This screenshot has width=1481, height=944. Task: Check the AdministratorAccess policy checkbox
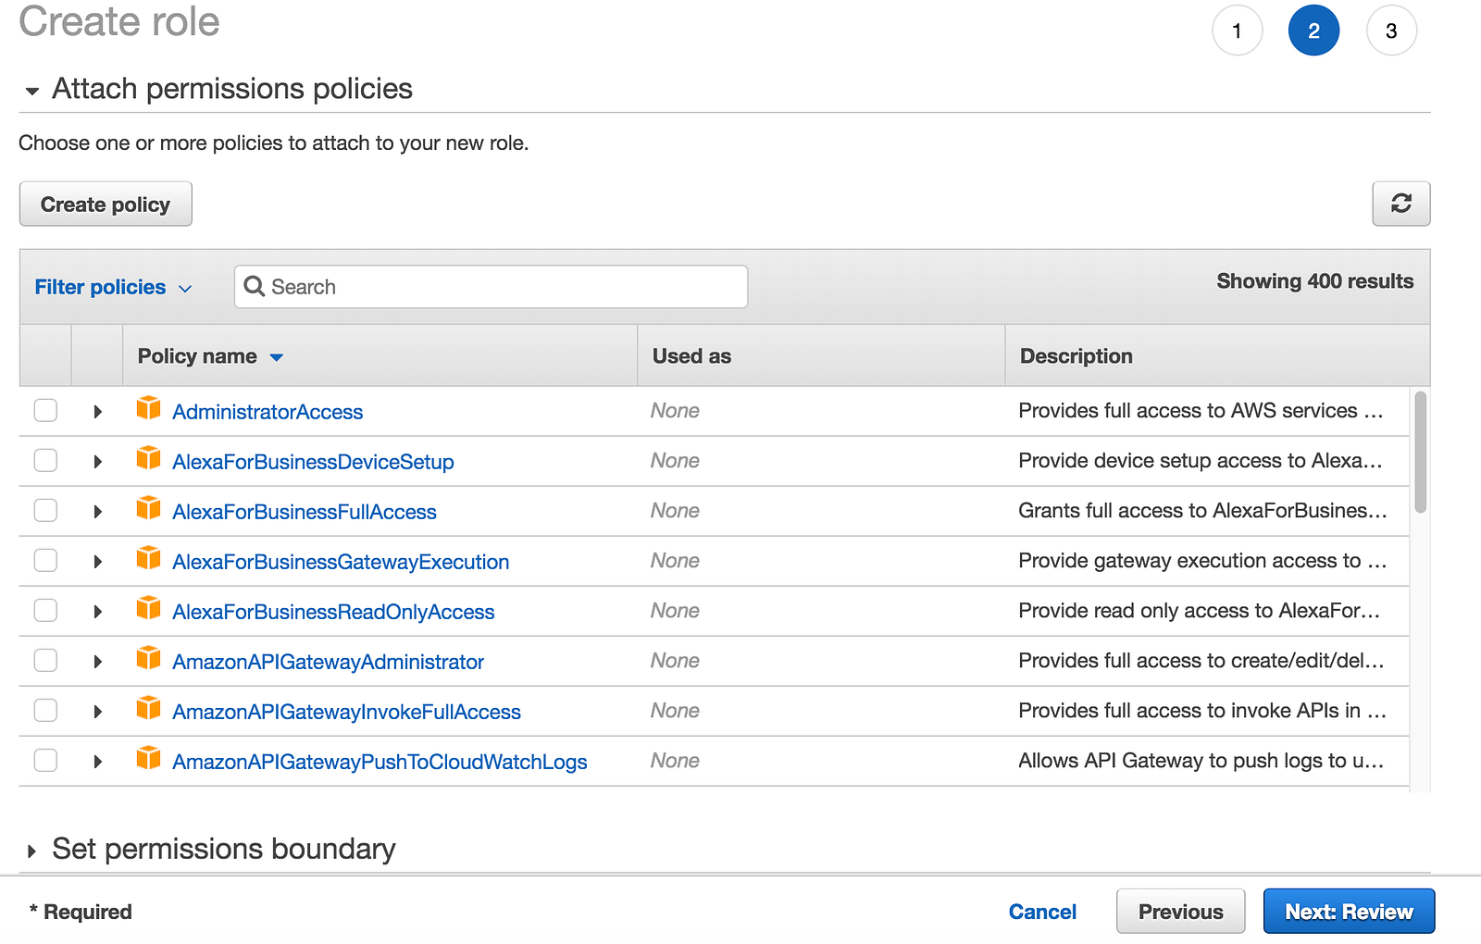point(45,410)
